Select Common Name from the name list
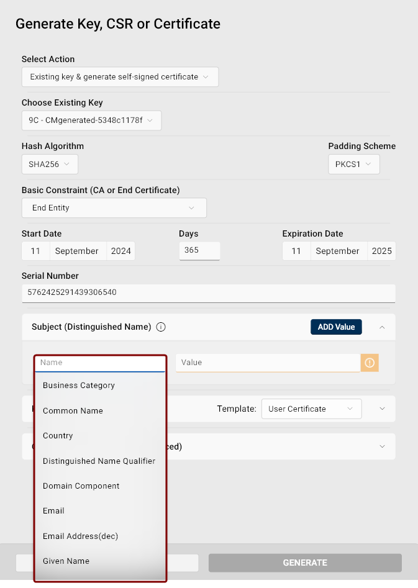 pos(100,410)
